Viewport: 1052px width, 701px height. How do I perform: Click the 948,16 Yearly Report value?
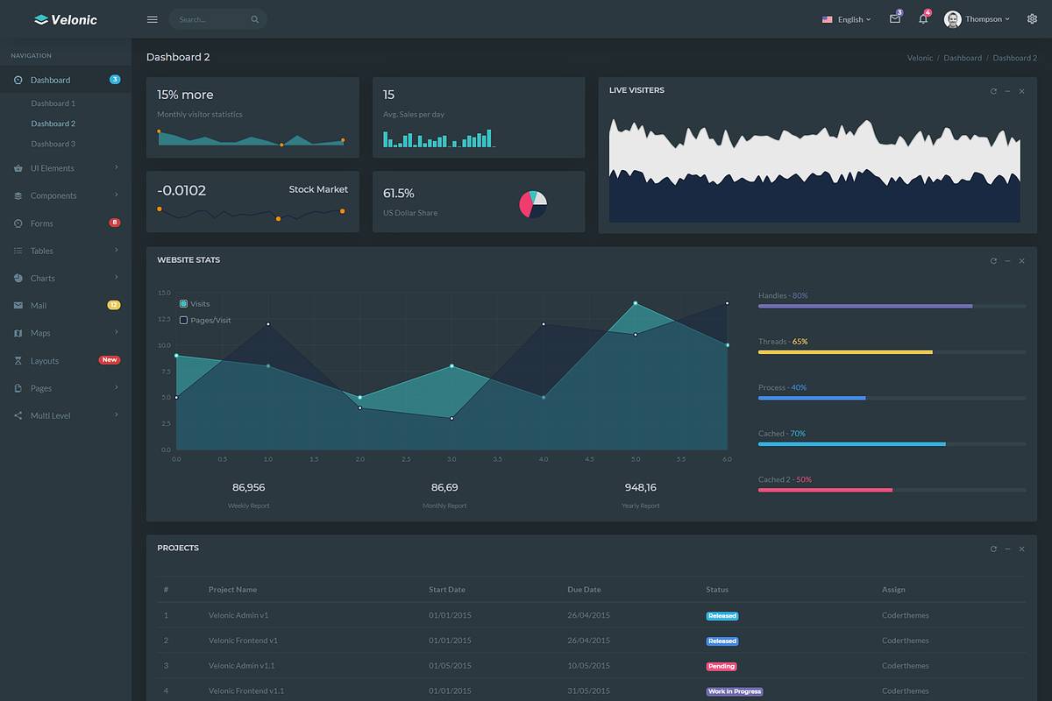(641, 487)
